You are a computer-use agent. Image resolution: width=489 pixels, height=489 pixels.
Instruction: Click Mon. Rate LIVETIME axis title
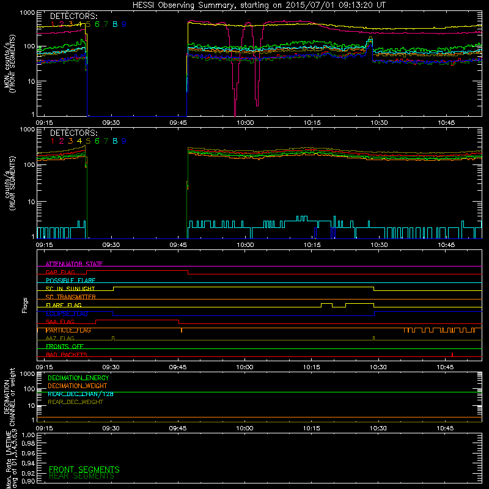[12, 458]
